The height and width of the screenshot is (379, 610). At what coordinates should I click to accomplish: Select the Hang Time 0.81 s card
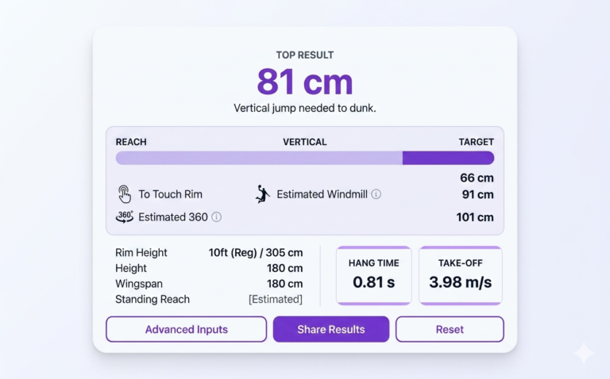click(x=374, y=275)
